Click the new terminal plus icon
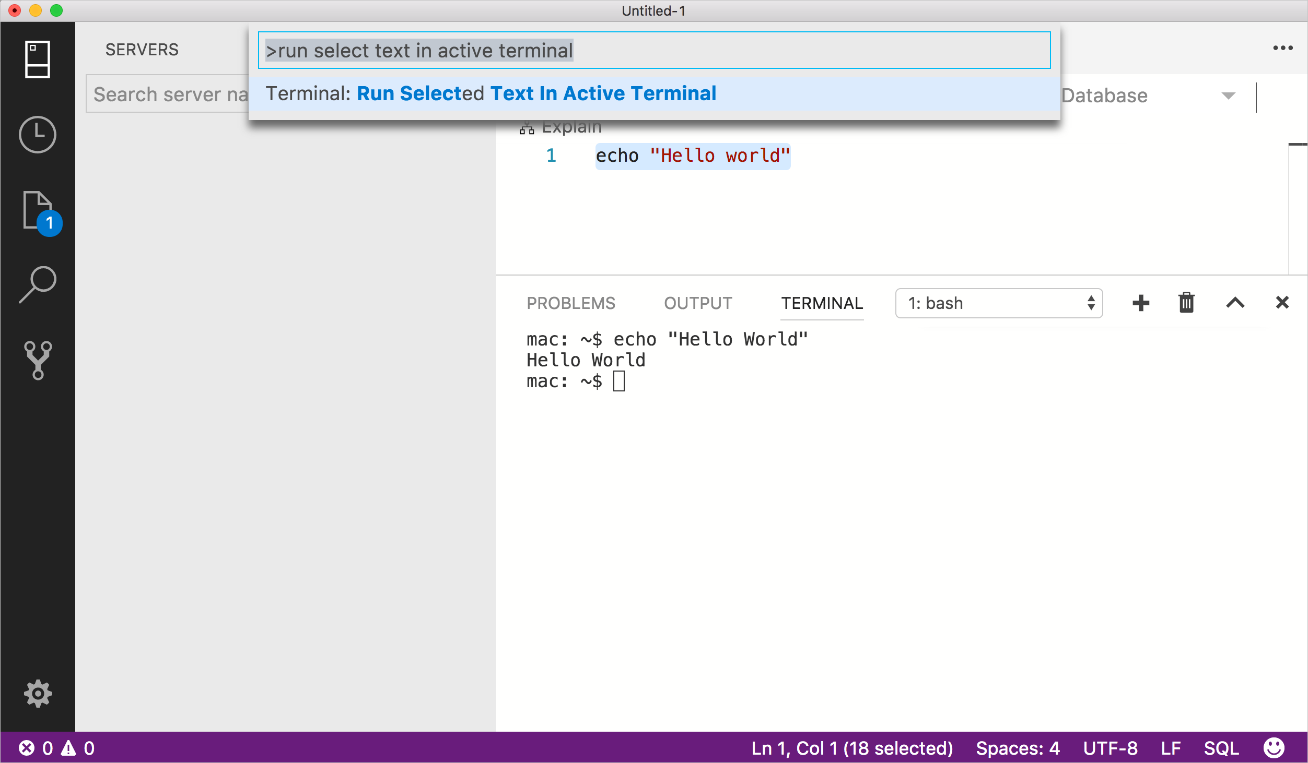Image resolution: width=1308 pixels, height=763 pixels. click(1140, 303)
